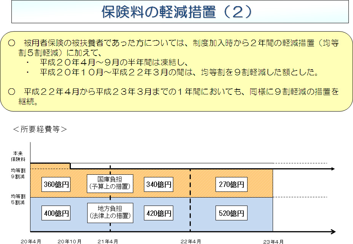This screenshot has height=244, width=353.
Task: Select the 400億円 value box
Action: point(56,213)
